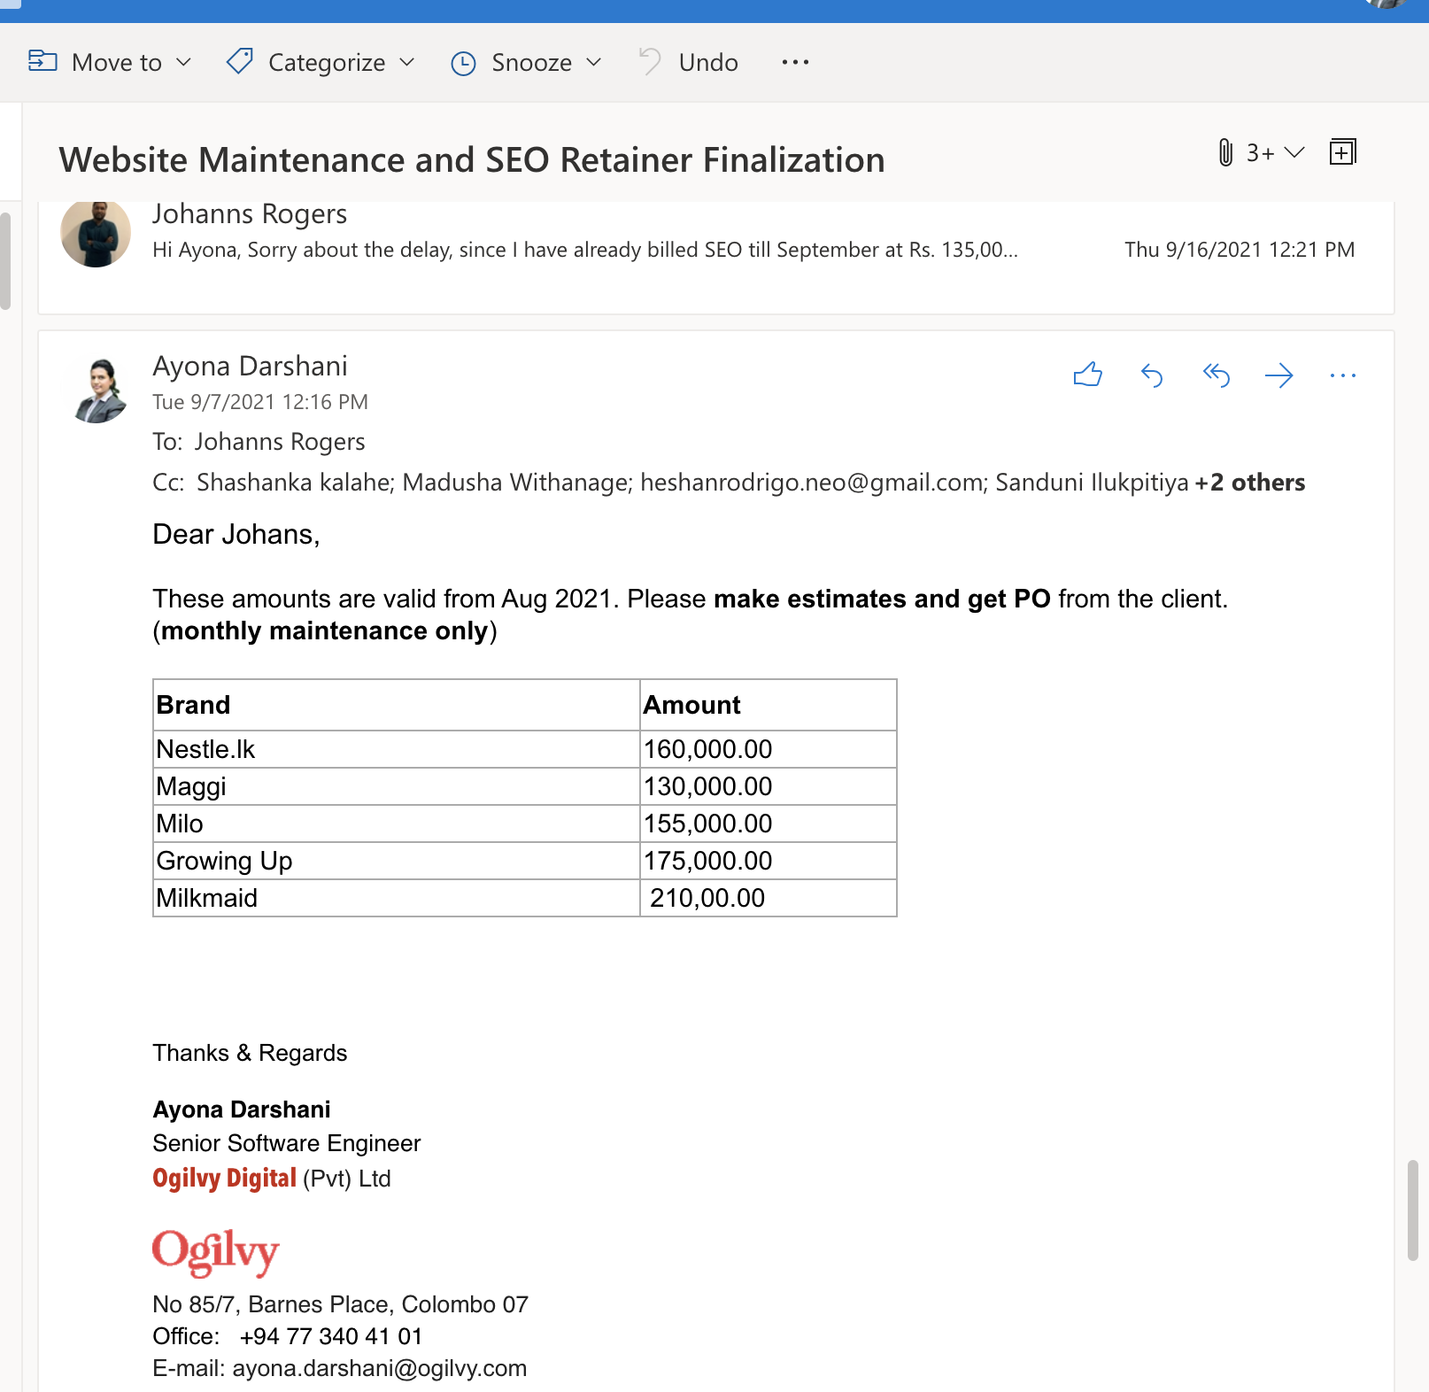Click the Snooze clock icon
This screenshot has width=1429, height=1392.
coord(463,63)
